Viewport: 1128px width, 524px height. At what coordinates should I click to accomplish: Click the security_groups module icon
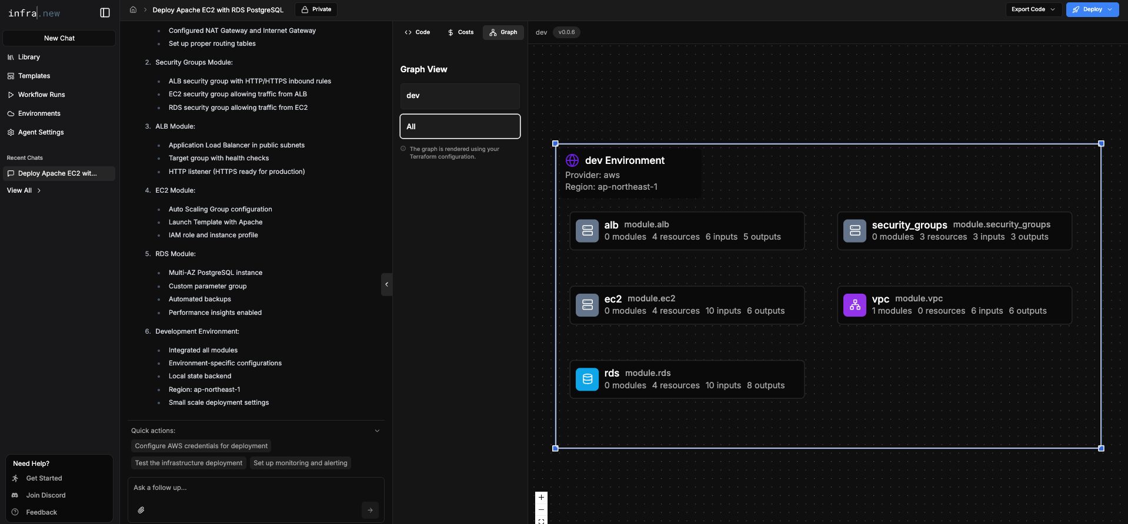tap(855, 231)
